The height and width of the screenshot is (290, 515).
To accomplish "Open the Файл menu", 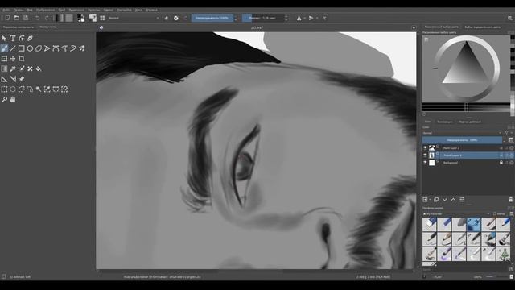I will click(x=6, y=10).
